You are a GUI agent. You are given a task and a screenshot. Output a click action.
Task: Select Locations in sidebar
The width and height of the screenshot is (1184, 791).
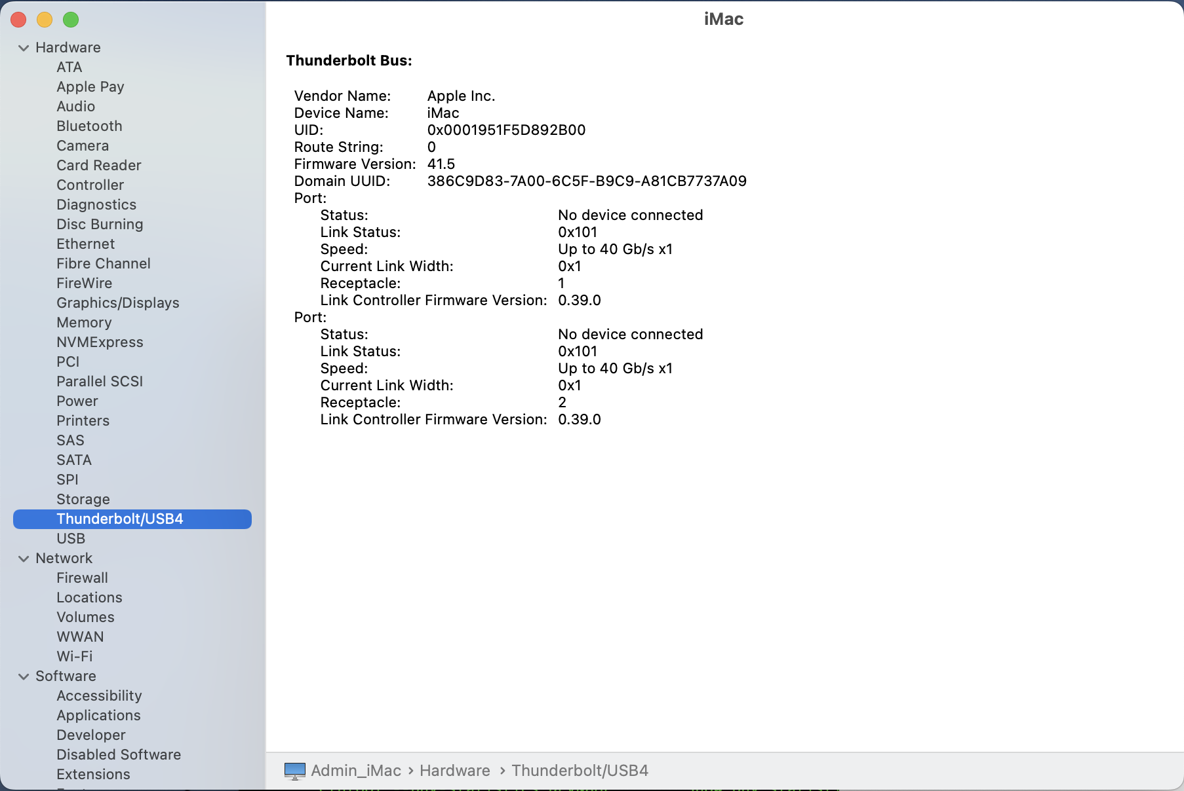point(89,598)
